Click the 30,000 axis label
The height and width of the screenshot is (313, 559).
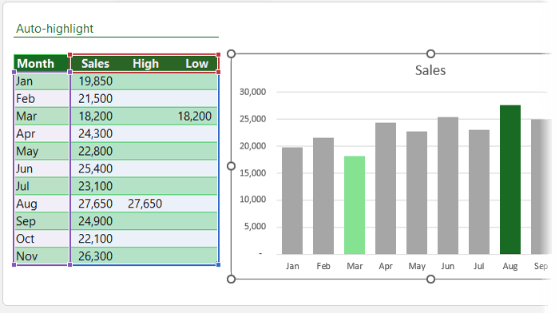tap(253, 92)
